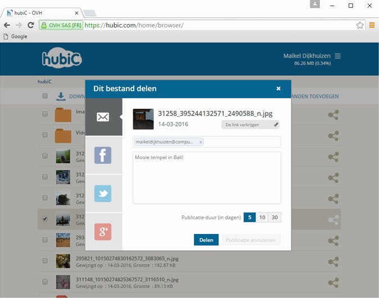Tick checkbox for second folder 'Vid' row
Image resolution: width=379 pixels, height=298 pixels.
point(45,134)
